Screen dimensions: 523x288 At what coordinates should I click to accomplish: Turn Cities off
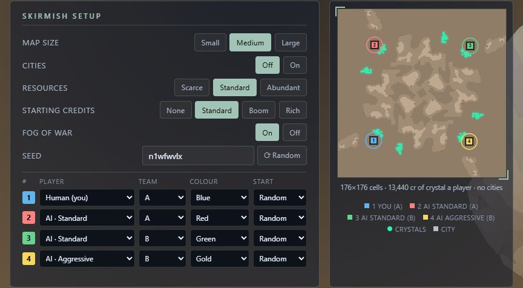point(268,65)
